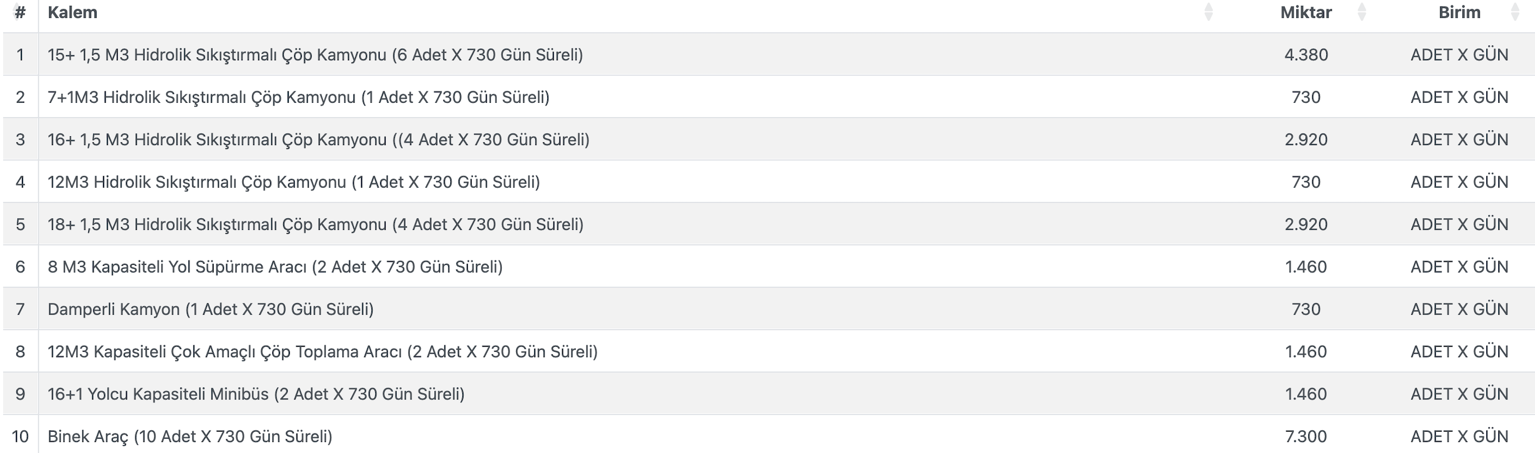Select the Çok Amaçlı Çöp Toplama Aracı row

322,351
